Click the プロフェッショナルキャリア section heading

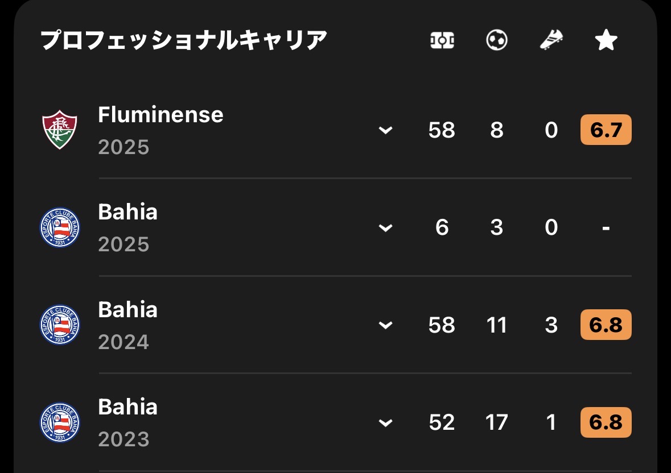184,40
